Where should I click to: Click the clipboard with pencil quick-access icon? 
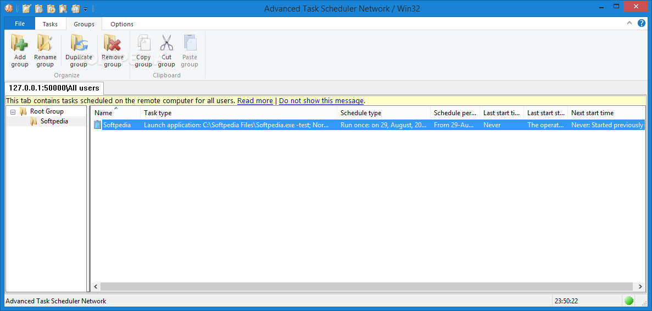[x=26, y=8]
